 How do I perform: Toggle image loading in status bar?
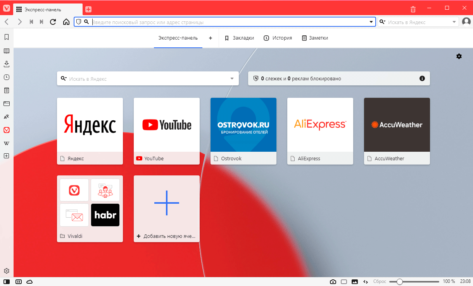[x=354, y=282]
